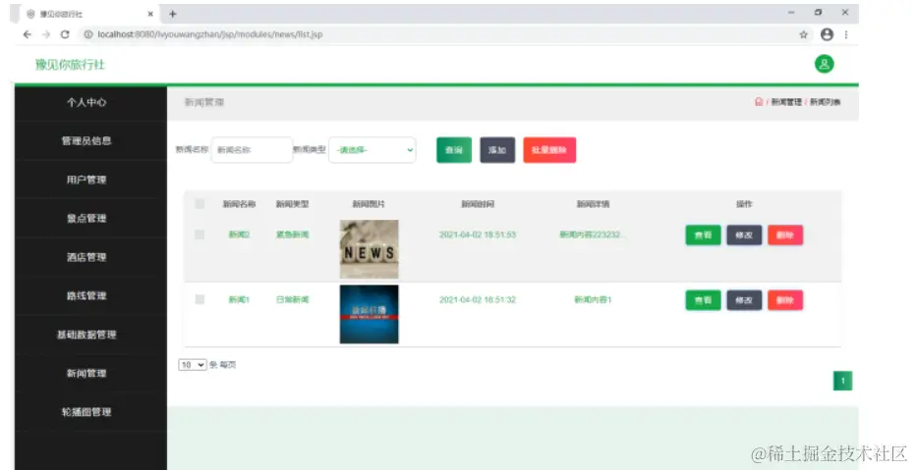This screenshot has width=914, height=470.
Task: Click 删除 button for 新闻1
Action: 785,300
